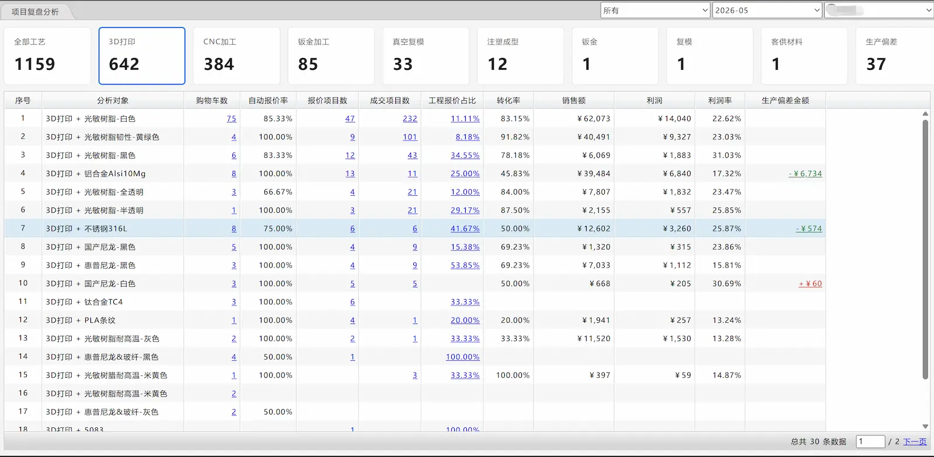The image size is (934, 457).
Task: Open the 101 deals link for 光敏树脂韧性-黄绿色
Action: (x=410, y=137)
